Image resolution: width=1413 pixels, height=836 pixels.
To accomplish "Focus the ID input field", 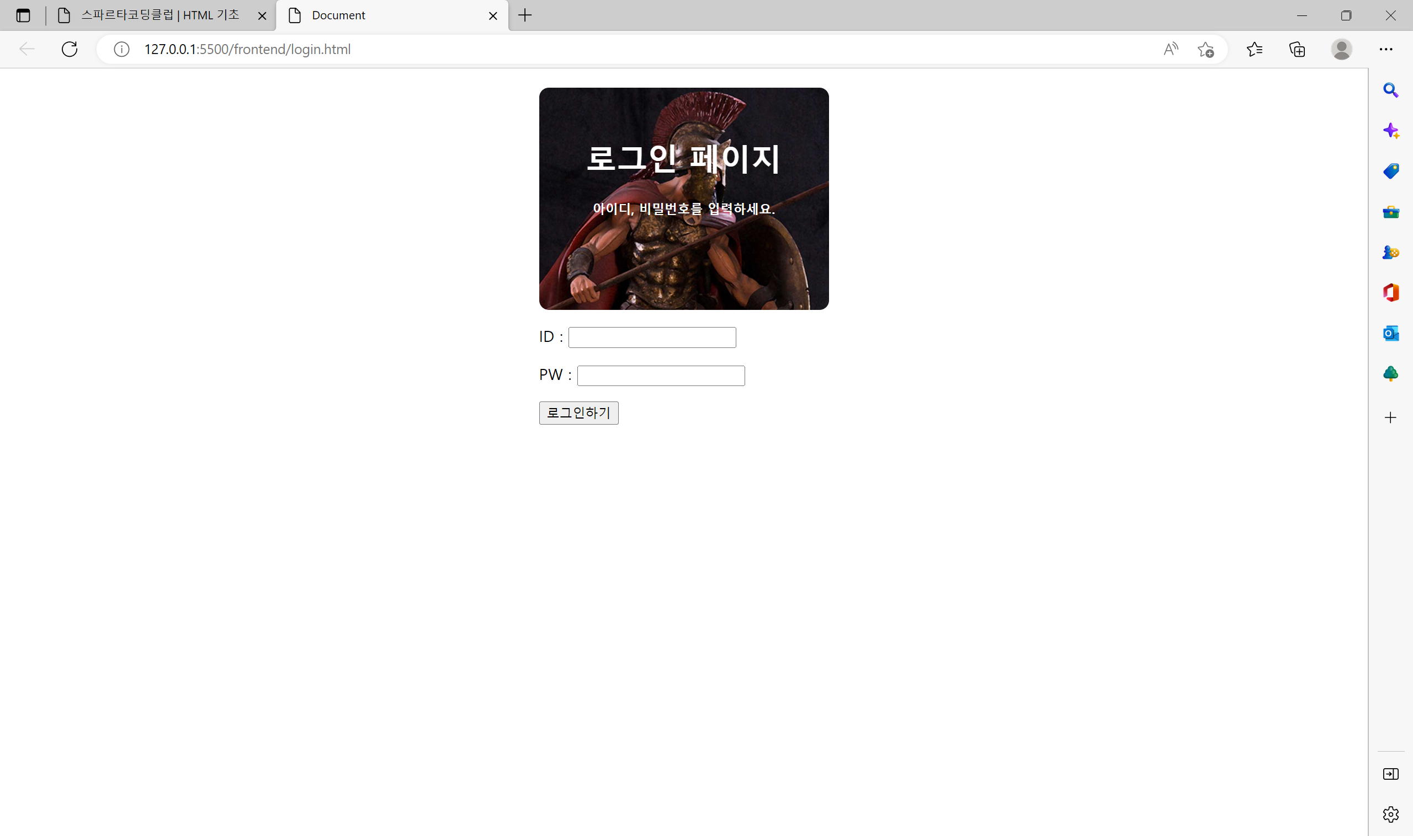I will coord(652,337).
